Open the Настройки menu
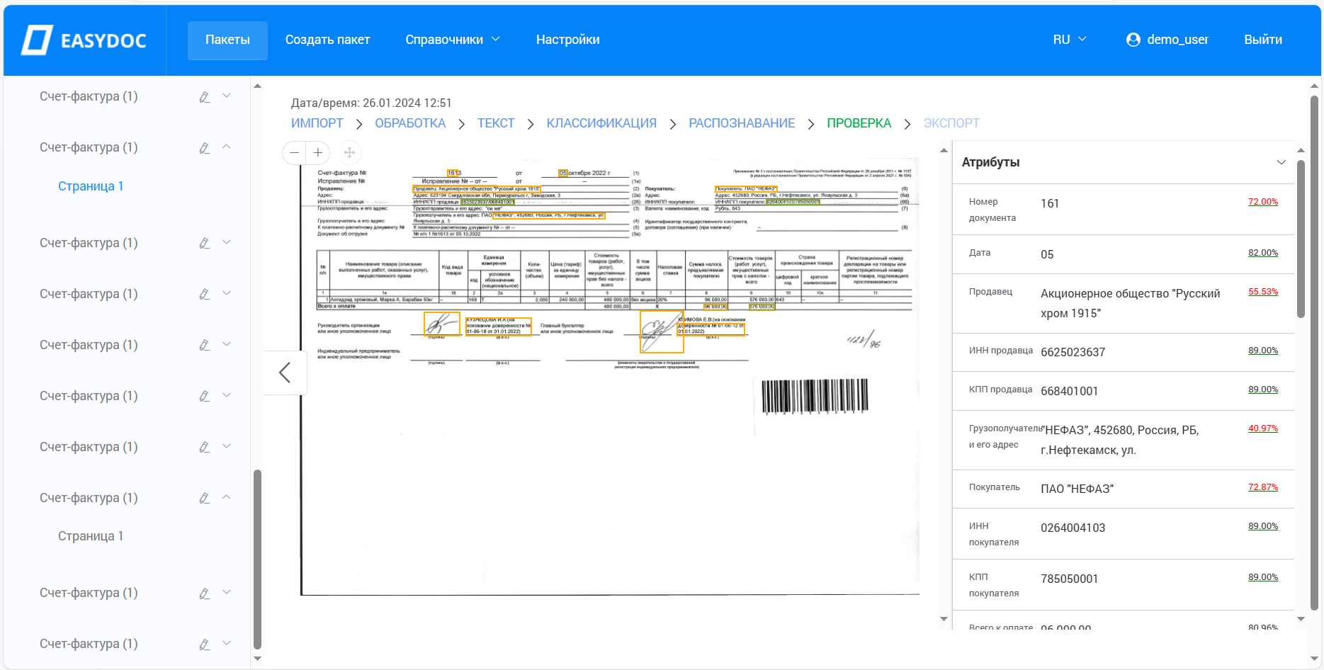Image resolution: width=1324 pixels, height=670 pixels. [567, 40]
